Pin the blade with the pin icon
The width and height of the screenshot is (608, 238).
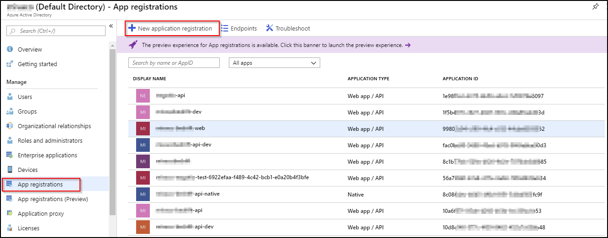[x=595, y=6]
